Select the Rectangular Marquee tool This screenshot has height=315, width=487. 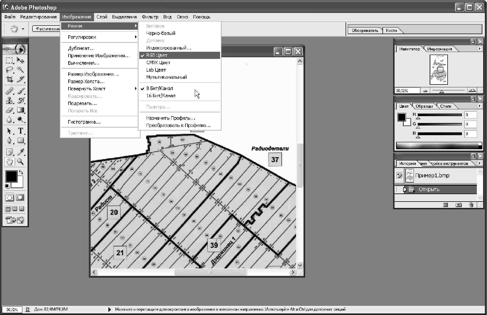point(10,60)
